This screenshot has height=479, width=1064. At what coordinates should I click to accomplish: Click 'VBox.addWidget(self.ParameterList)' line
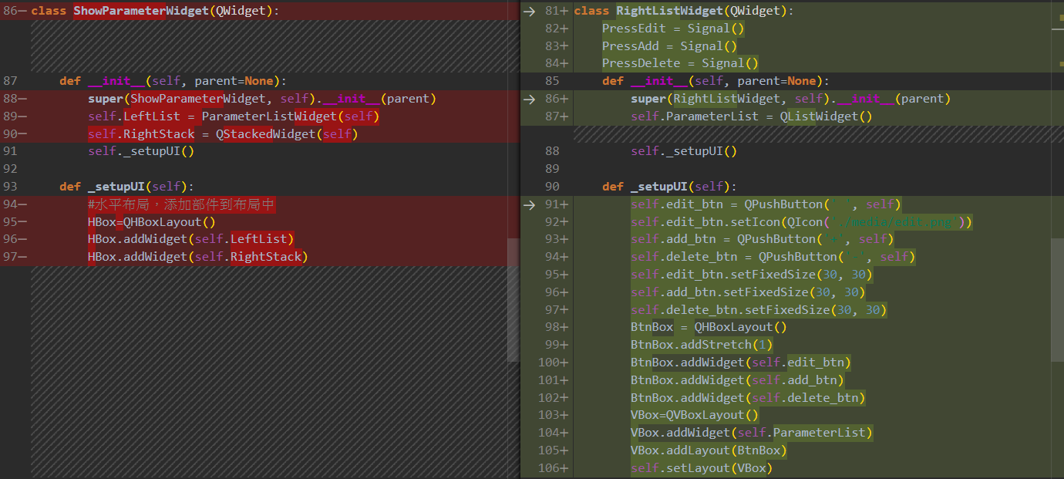[752, 433]
